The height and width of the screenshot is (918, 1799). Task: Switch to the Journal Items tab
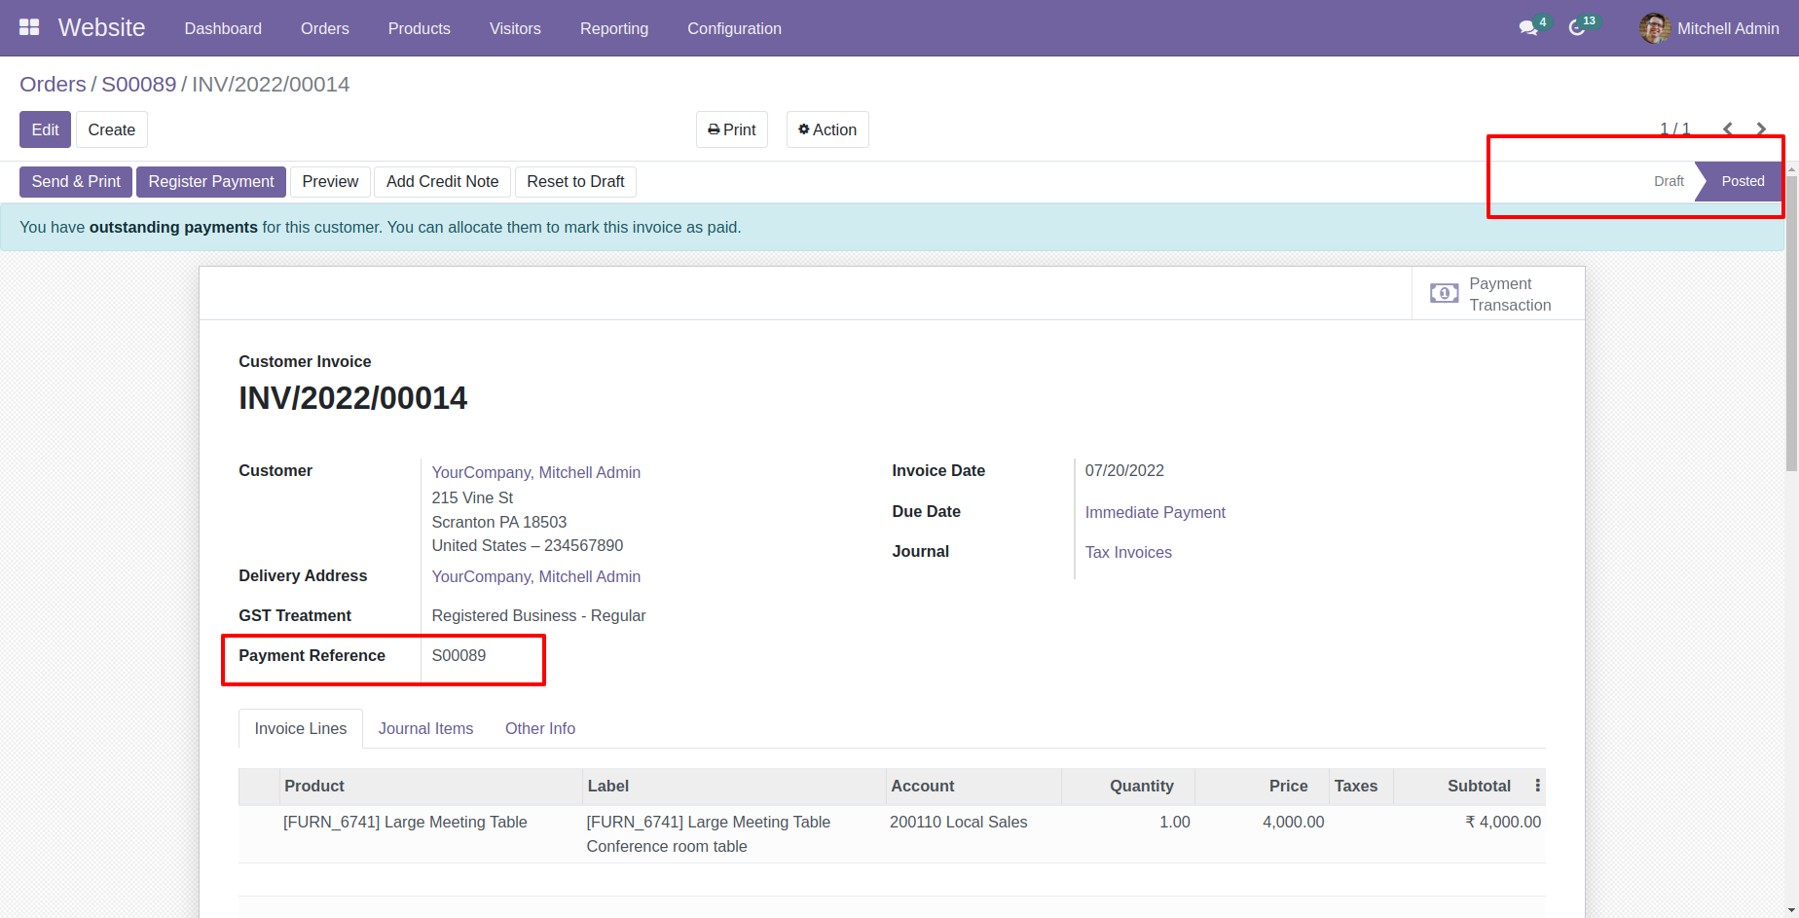(425, 728)
